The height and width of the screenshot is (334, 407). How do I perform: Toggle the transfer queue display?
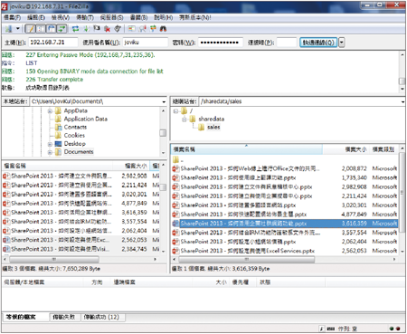[62, 29]
